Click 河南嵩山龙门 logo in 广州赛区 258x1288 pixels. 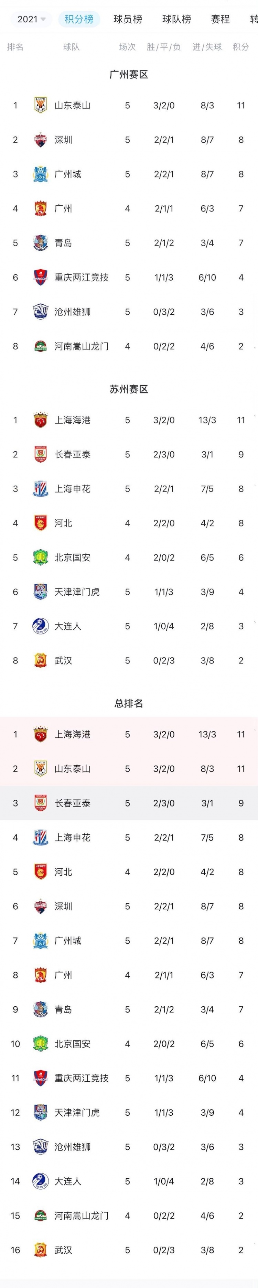[41, 346]
